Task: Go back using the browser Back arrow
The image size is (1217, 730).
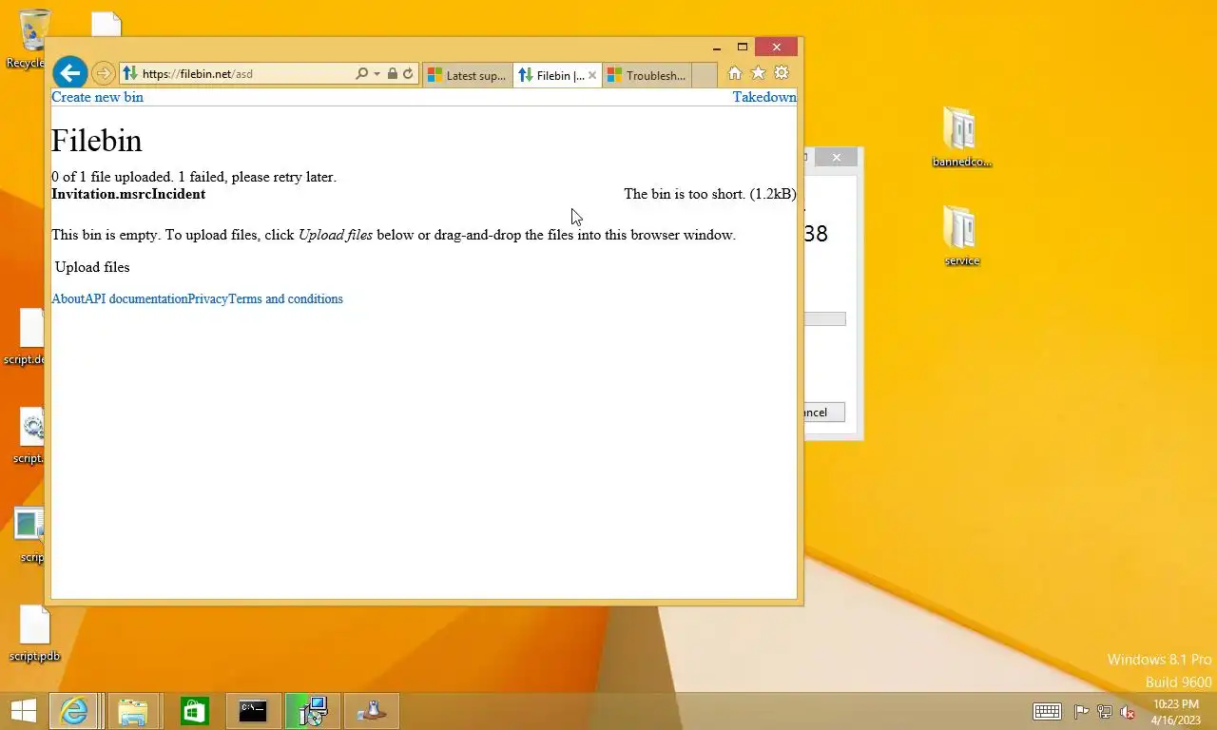Action: [x=69, y=73]
